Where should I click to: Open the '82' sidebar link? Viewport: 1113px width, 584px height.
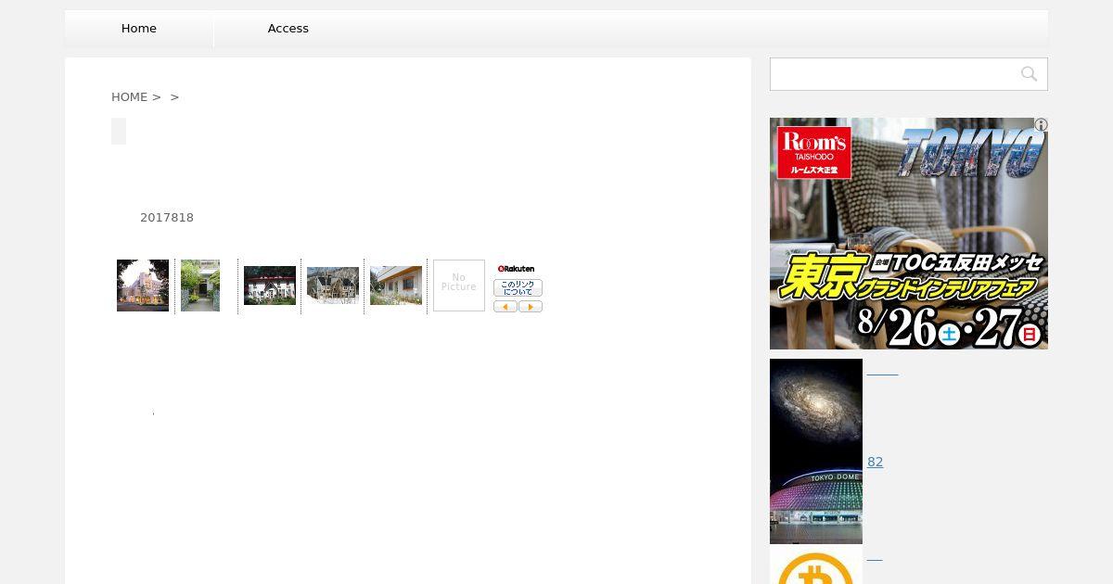[875, 462]
